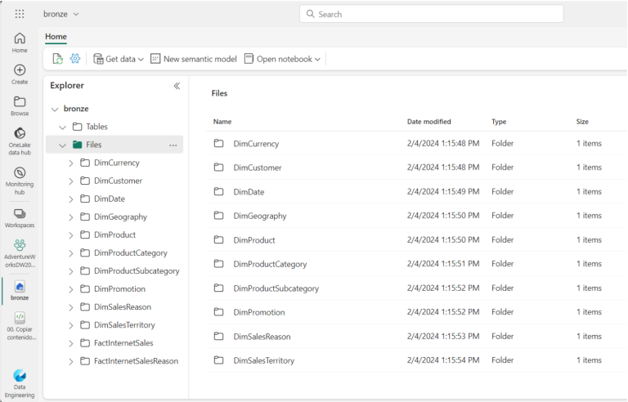Select DimCustomer in Explorer tree
628x402 pixels.
coord(118,181)
